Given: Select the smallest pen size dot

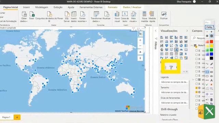Looking at the screenshot, I should click(x=207, y=32).
